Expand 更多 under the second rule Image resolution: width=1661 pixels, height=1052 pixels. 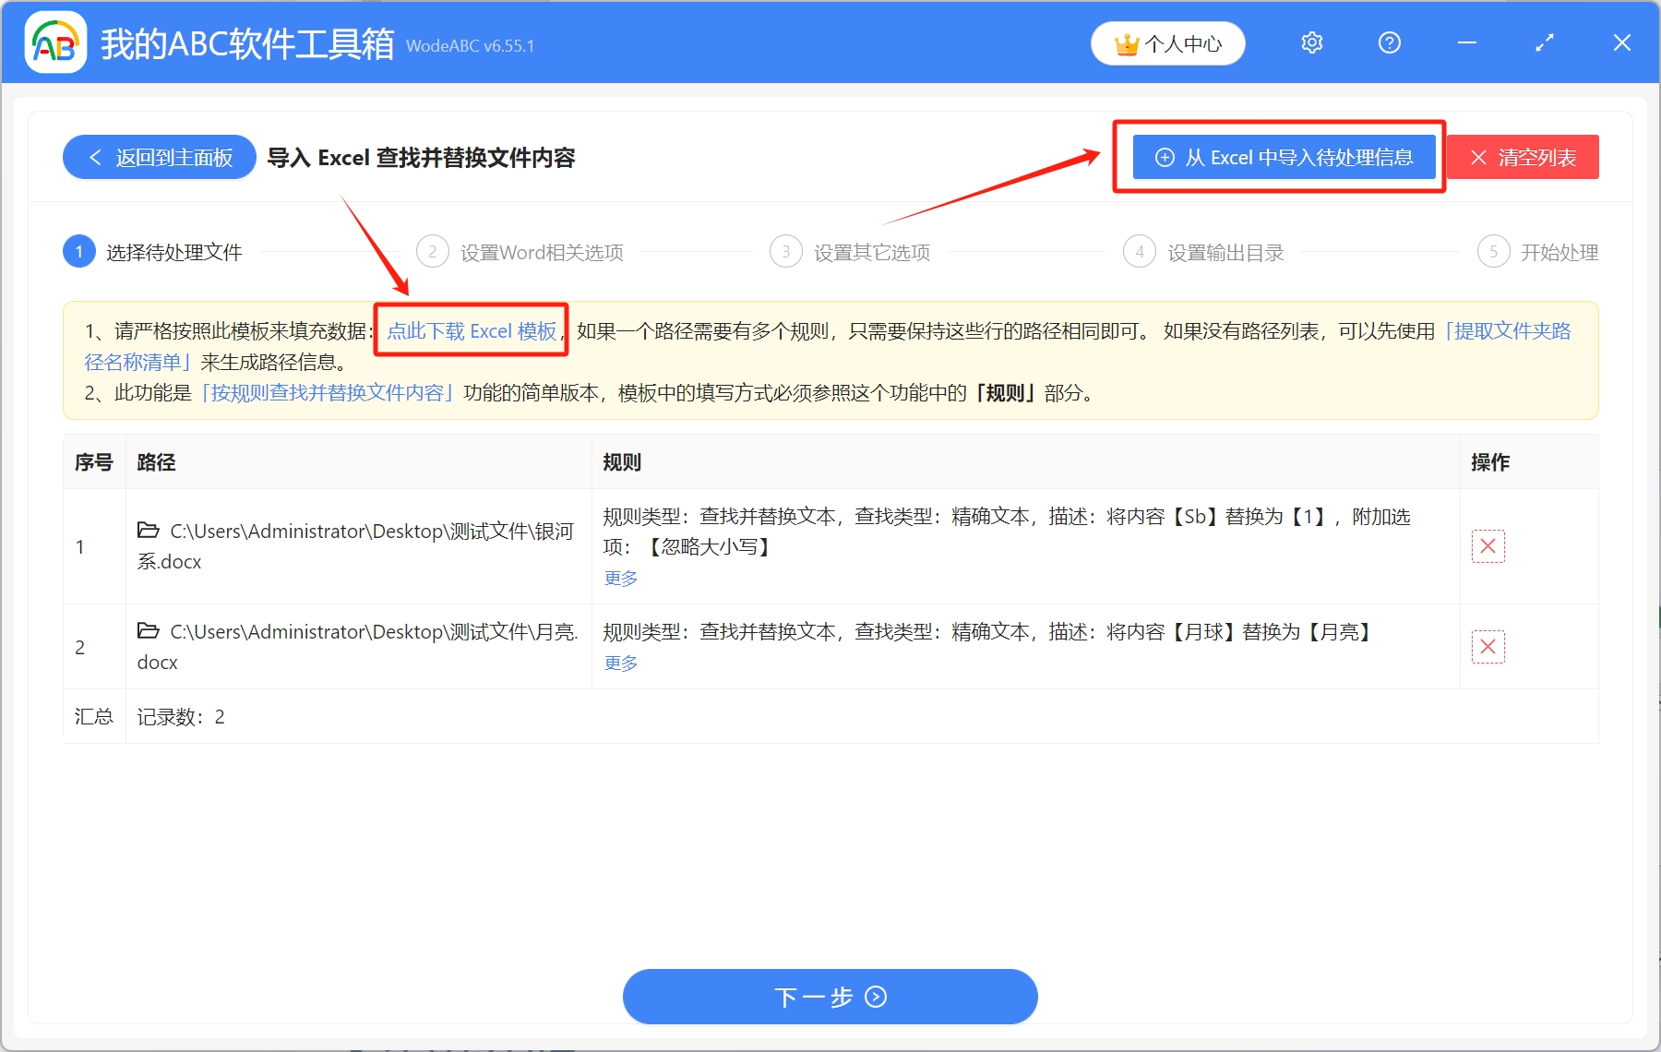[619, 663]
